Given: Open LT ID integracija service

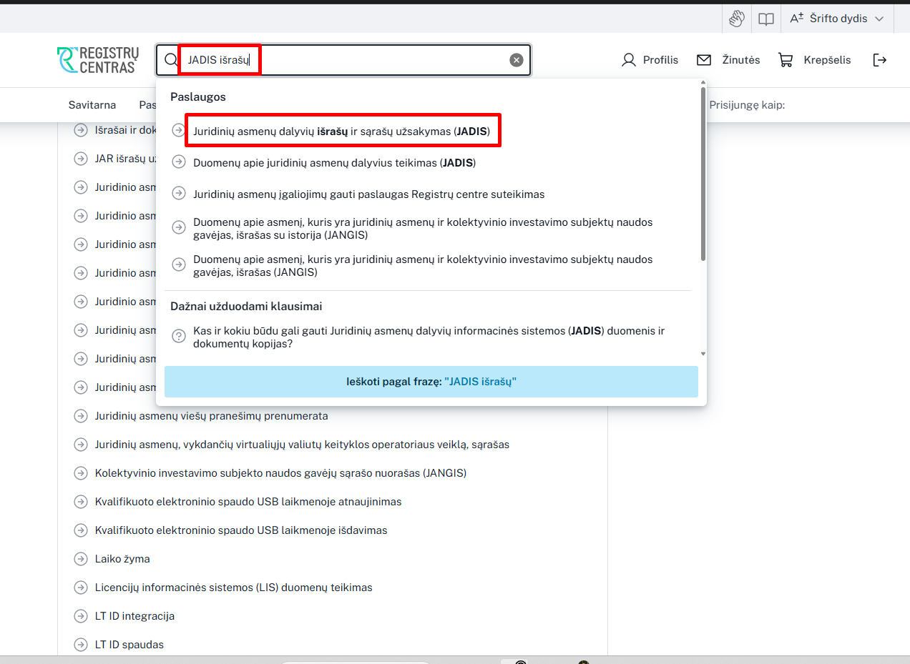Looking at the screenshot, I should click(x=134, y=616).
